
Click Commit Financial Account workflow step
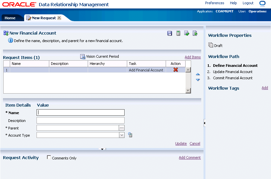pos(233,78)
